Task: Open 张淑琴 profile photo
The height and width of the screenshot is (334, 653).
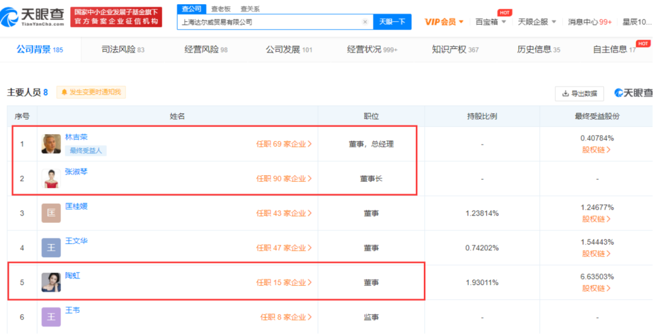Action: [51, 179]
